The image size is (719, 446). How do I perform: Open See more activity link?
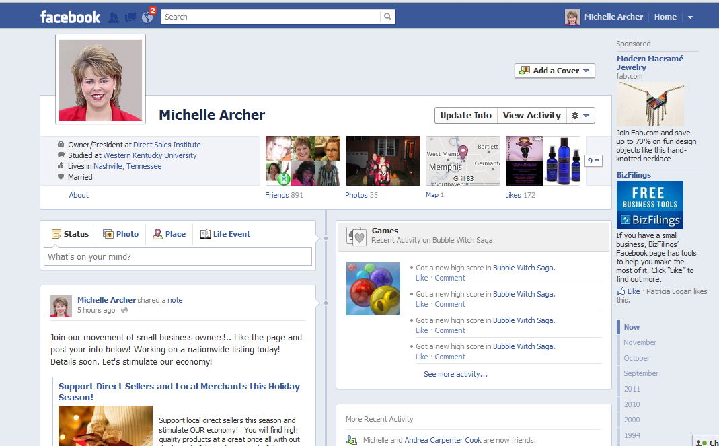[455, 374]
